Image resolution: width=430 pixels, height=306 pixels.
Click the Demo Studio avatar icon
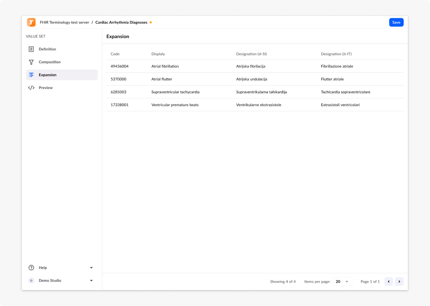point(31,281)
